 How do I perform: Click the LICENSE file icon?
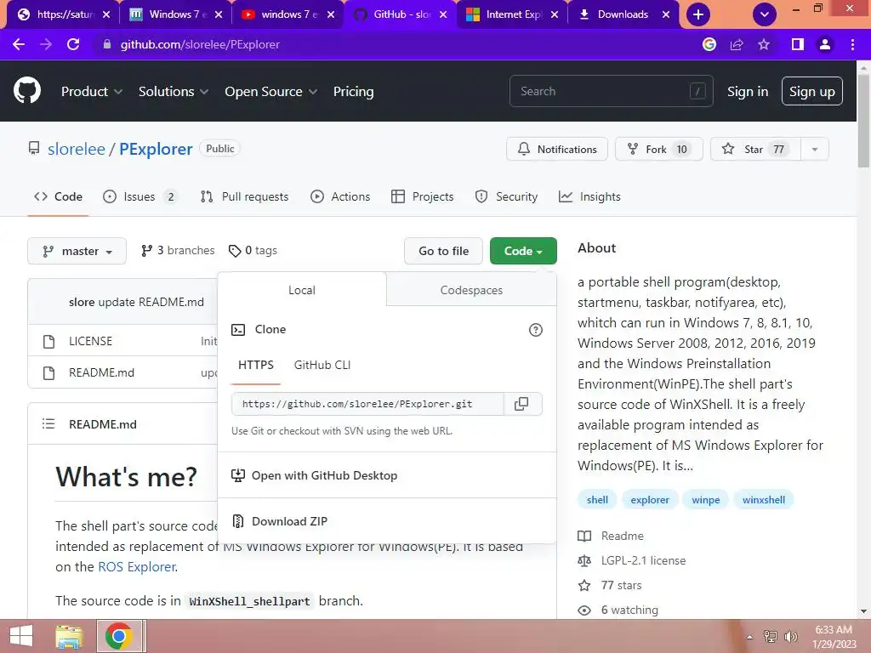[x=48, y=341]
